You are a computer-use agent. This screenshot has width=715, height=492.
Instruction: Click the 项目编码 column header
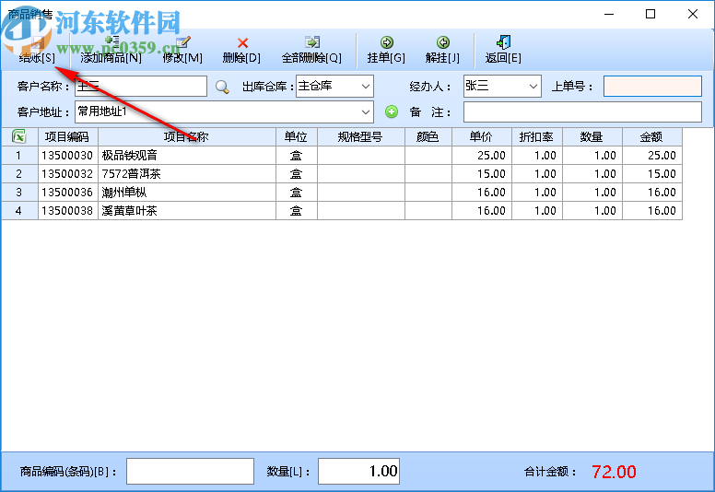coord(68,136)
